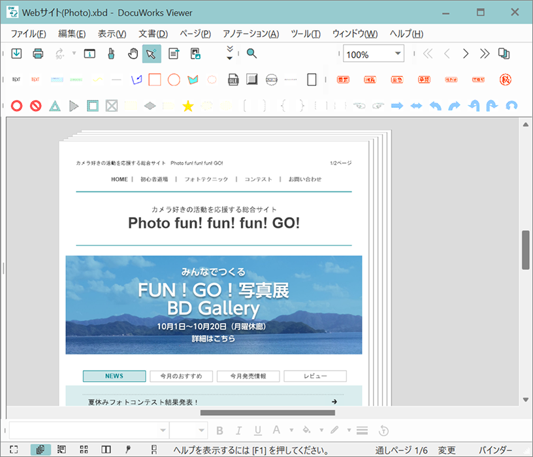Click the printer icon

point(38,54)
